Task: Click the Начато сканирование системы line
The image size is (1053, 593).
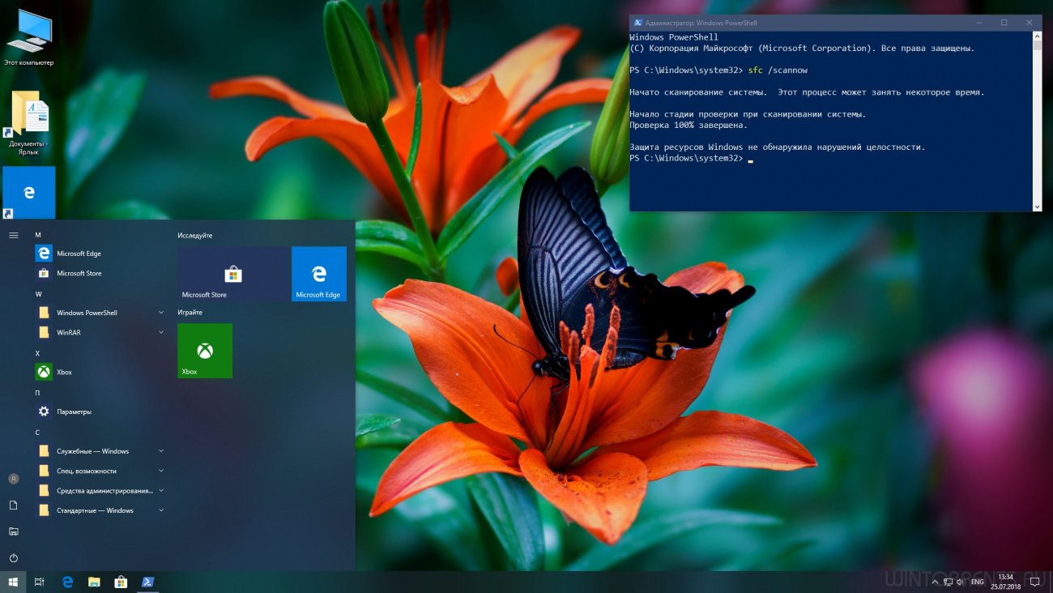Action: (807, 92)
